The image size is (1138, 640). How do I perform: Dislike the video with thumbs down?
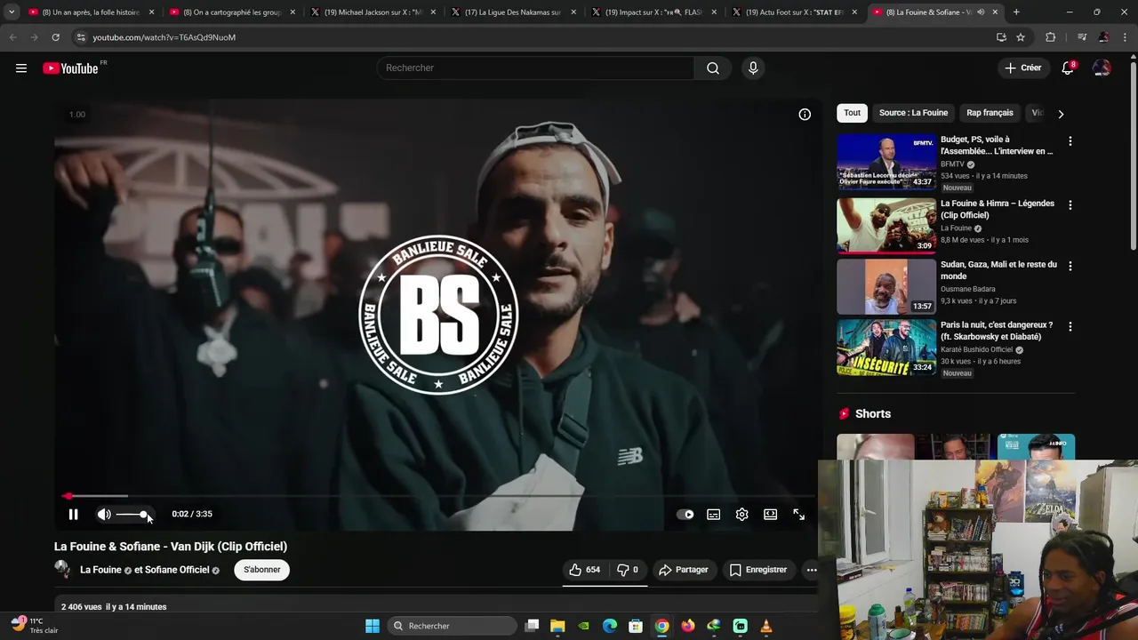[628, 570]
